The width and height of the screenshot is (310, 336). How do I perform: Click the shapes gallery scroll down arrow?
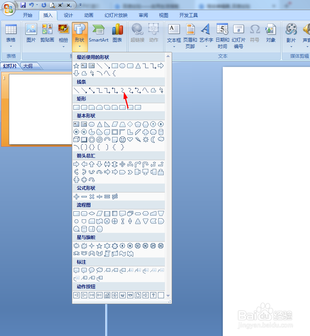168,296
